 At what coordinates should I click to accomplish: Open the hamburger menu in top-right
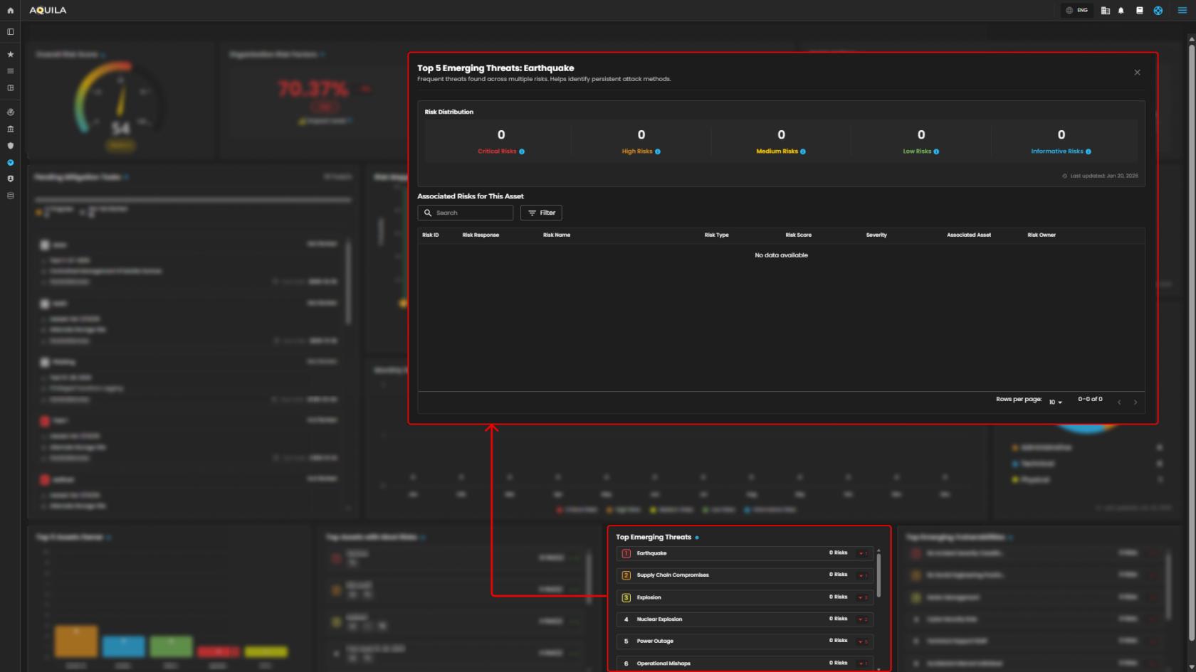[1182, 11]
